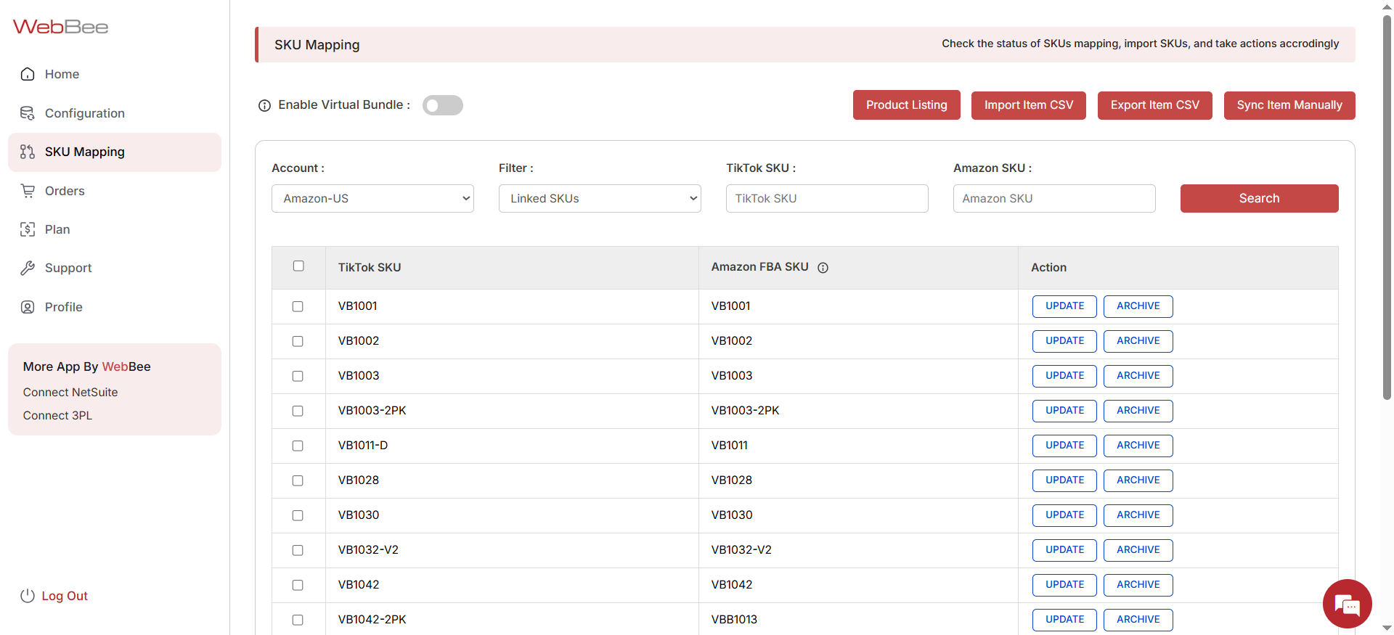This screenshot has height=635, width=1394.
Task: Click the Log Out power icon
Action: point(28,596)
